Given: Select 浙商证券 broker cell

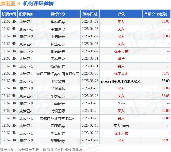Looking at the screenshot, I should [58, 66].
